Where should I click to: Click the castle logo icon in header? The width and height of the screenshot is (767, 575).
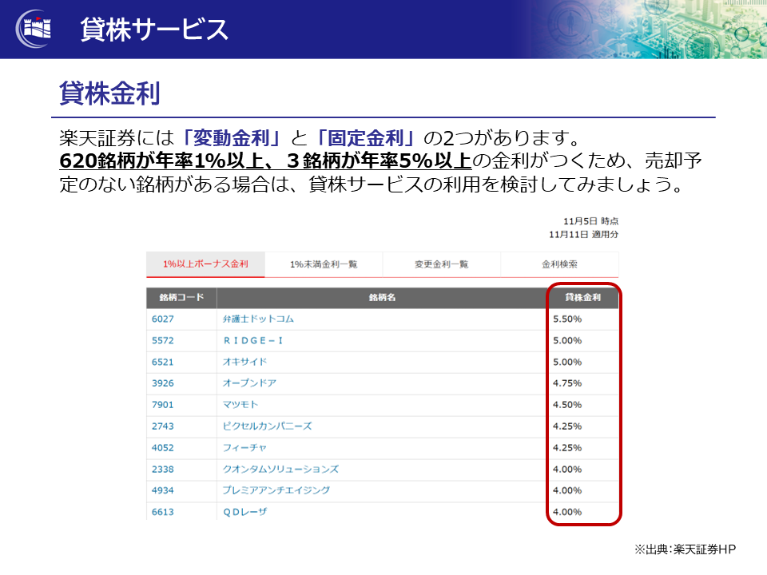34,29
